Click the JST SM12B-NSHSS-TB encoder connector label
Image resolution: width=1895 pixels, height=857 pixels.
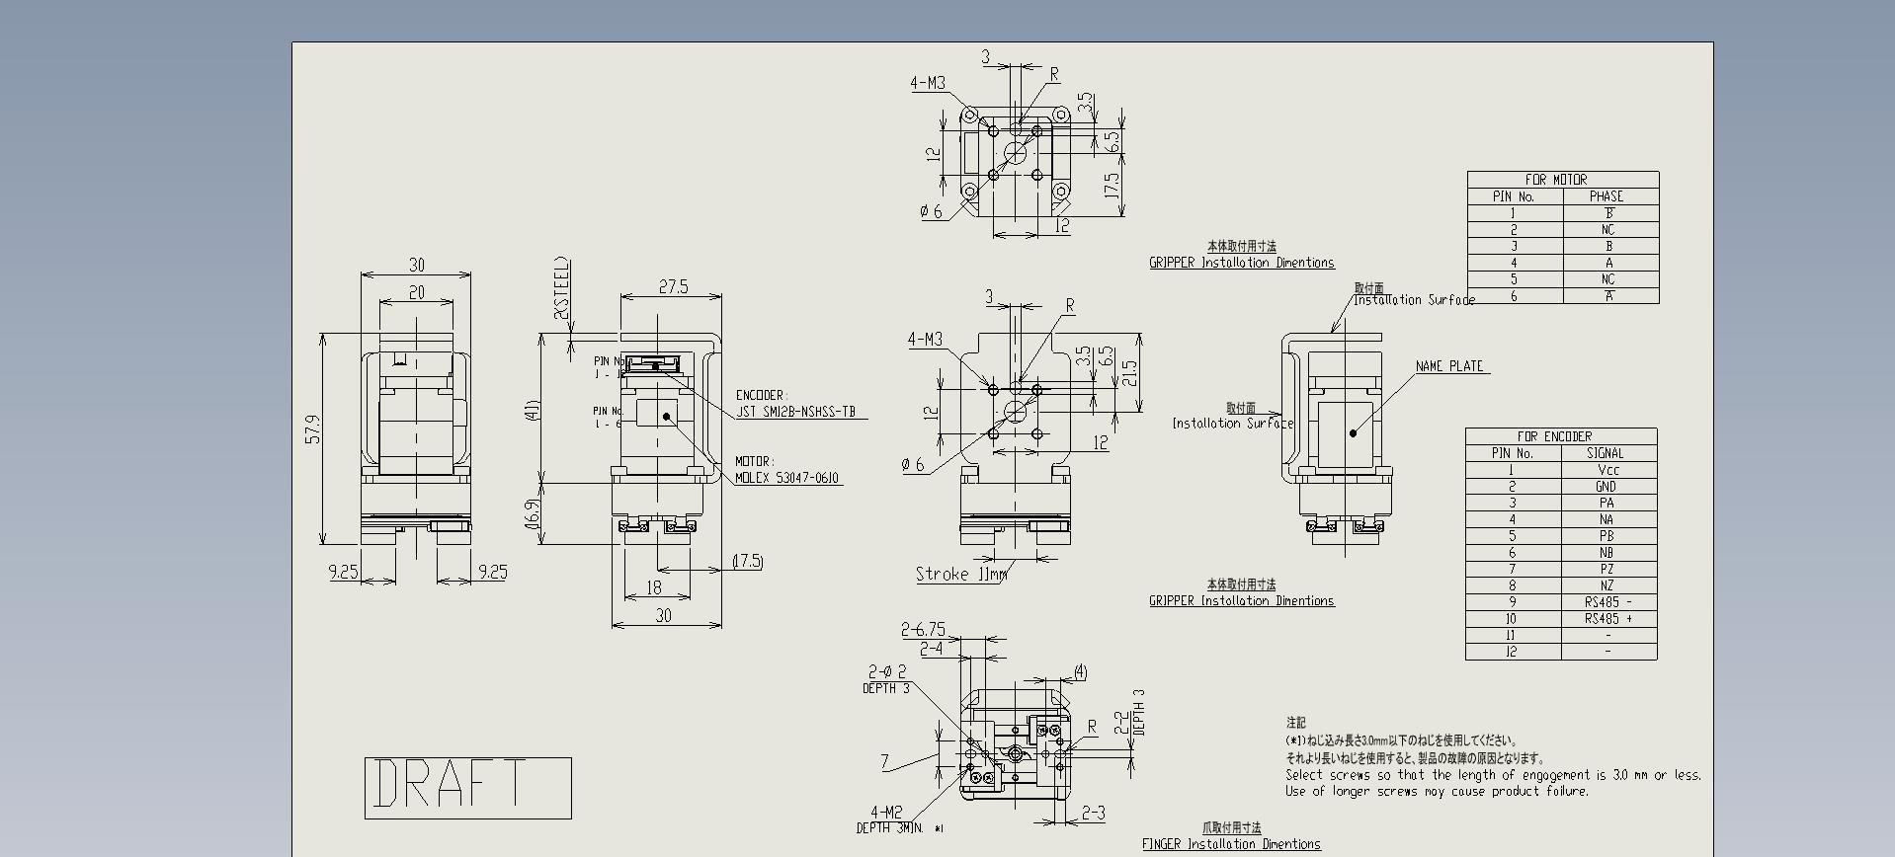(796, 413)
